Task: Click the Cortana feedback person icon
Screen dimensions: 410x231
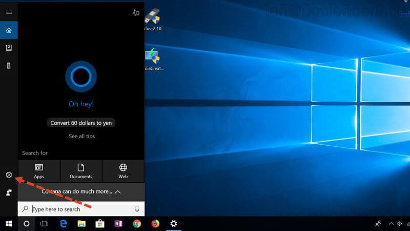Action: 9,192
